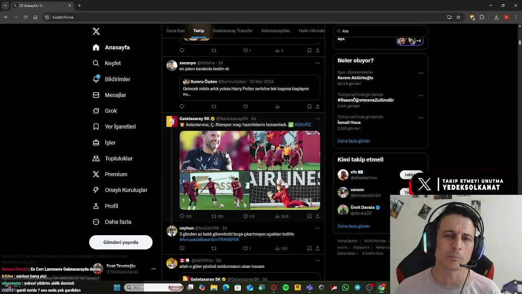Open more options on kalh29rtz's post

317,261
